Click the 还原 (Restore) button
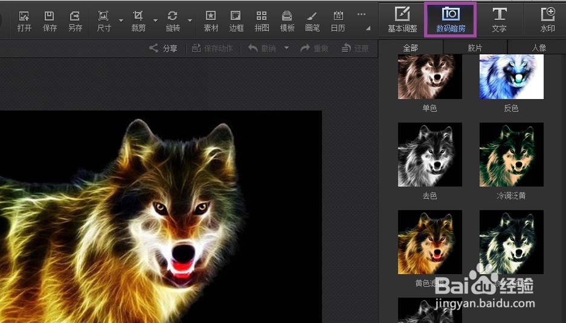This screenshot has height=323, width=566. point(355,48)
